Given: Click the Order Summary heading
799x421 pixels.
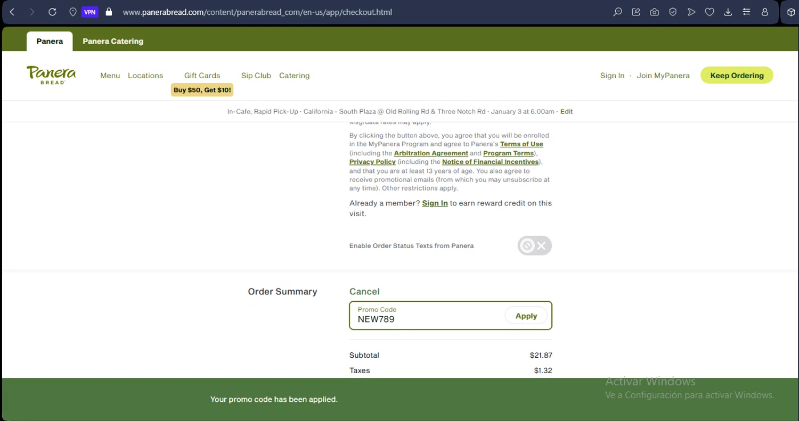Looking at the screenshot, I should click(282, 292).
